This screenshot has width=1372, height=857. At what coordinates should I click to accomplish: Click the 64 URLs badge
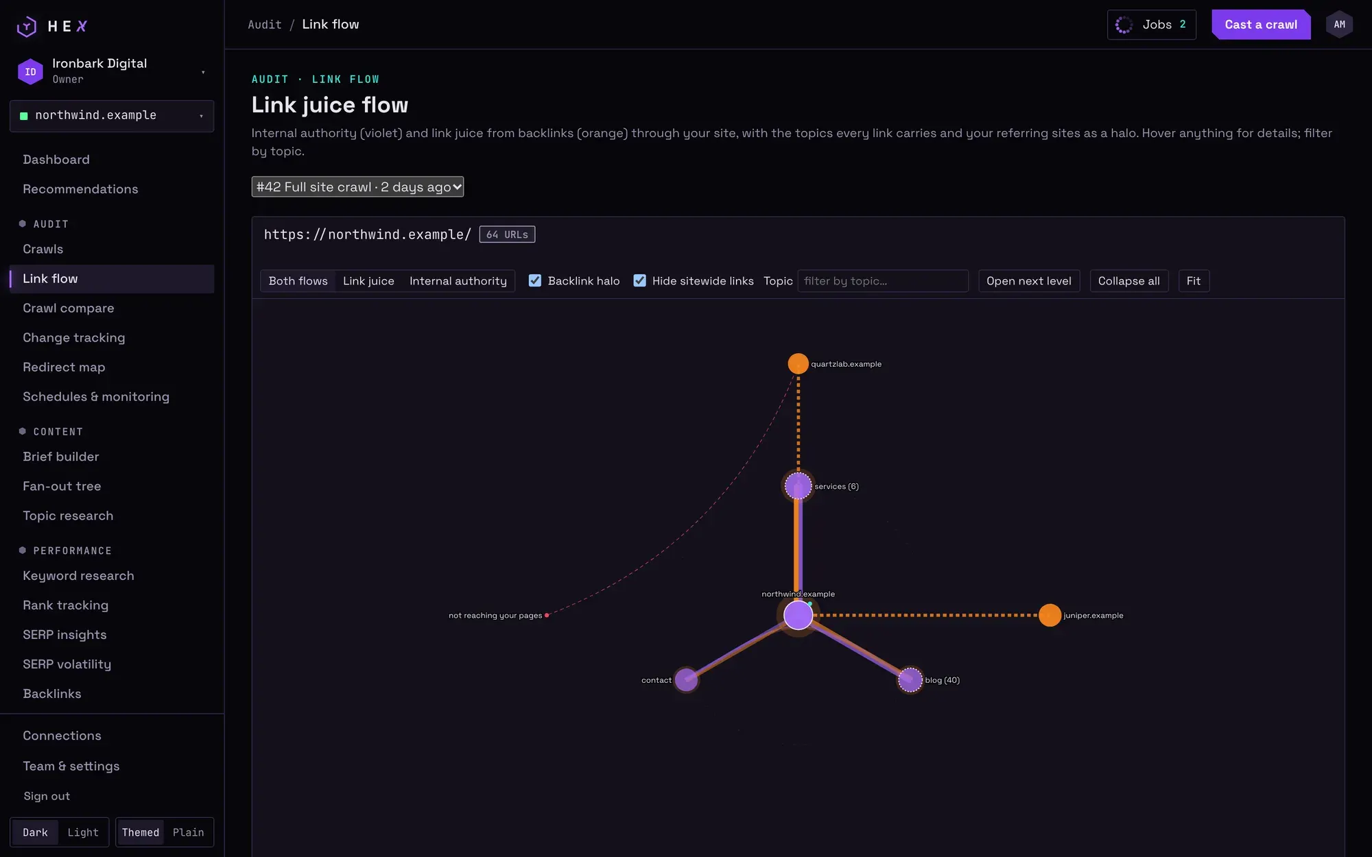[x=507, y=234]
